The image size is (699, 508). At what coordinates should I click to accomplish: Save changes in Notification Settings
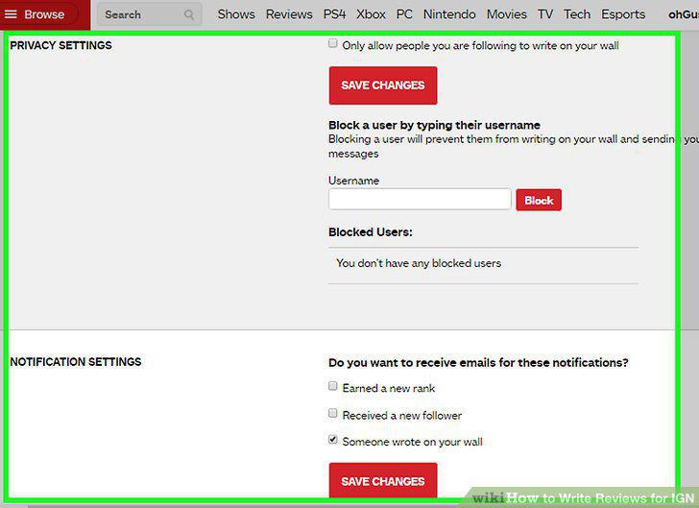[x=383, y=481]
